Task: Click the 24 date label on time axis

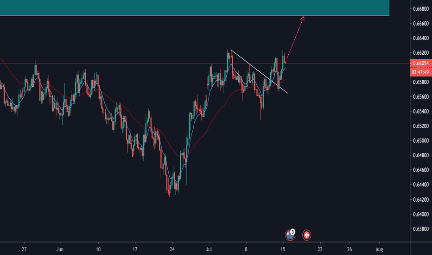Action: (x=172, y=249)
